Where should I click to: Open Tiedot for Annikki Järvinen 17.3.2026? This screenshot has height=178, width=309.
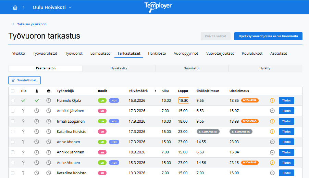tap(286, 111)
